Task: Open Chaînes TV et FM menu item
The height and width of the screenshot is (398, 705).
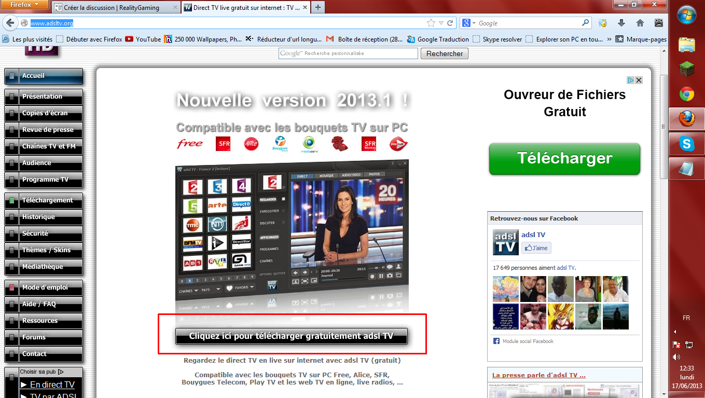Action: 44,146
